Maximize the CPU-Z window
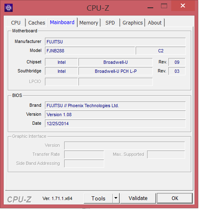The image size is (199, 209). tap(164, 6)
